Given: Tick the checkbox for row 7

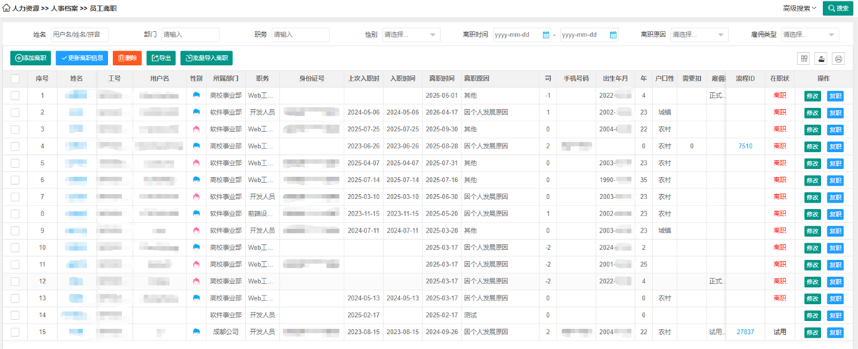Looking at the screenshot, I should click(15, 197).
